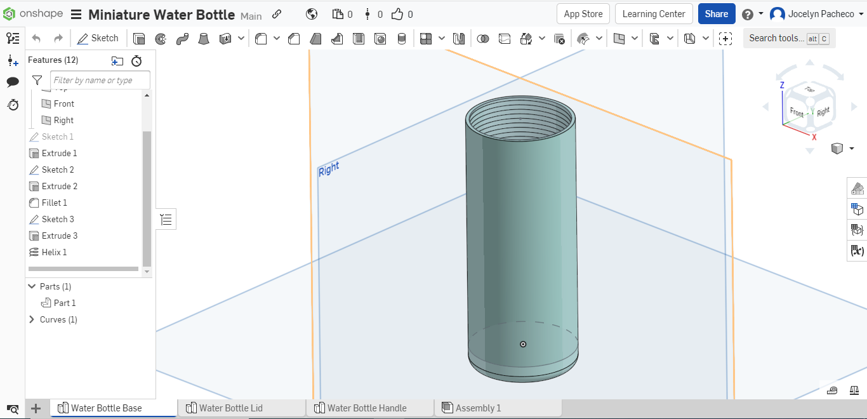Viewport: 867px width, 419px height.
Task: Select the Boolean tool
Action: (484, 38)
